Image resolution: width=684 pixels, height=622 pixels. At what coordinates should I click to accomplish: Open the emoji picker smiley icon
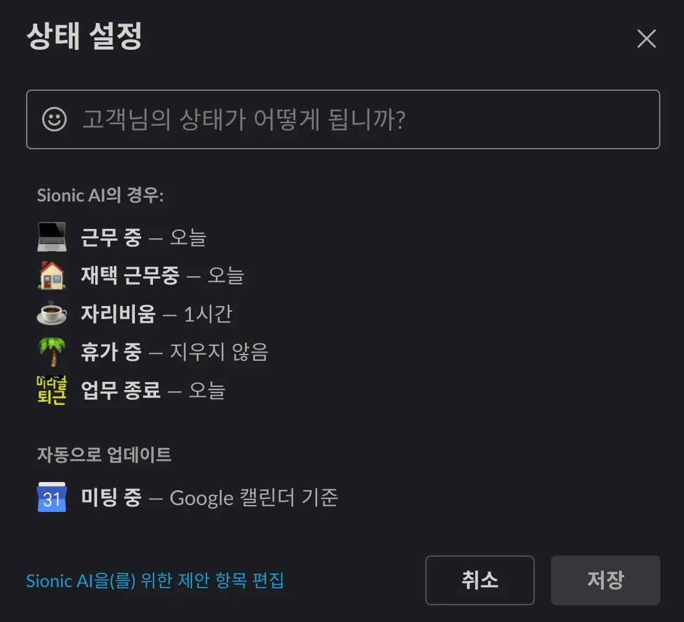click(54, 119)
